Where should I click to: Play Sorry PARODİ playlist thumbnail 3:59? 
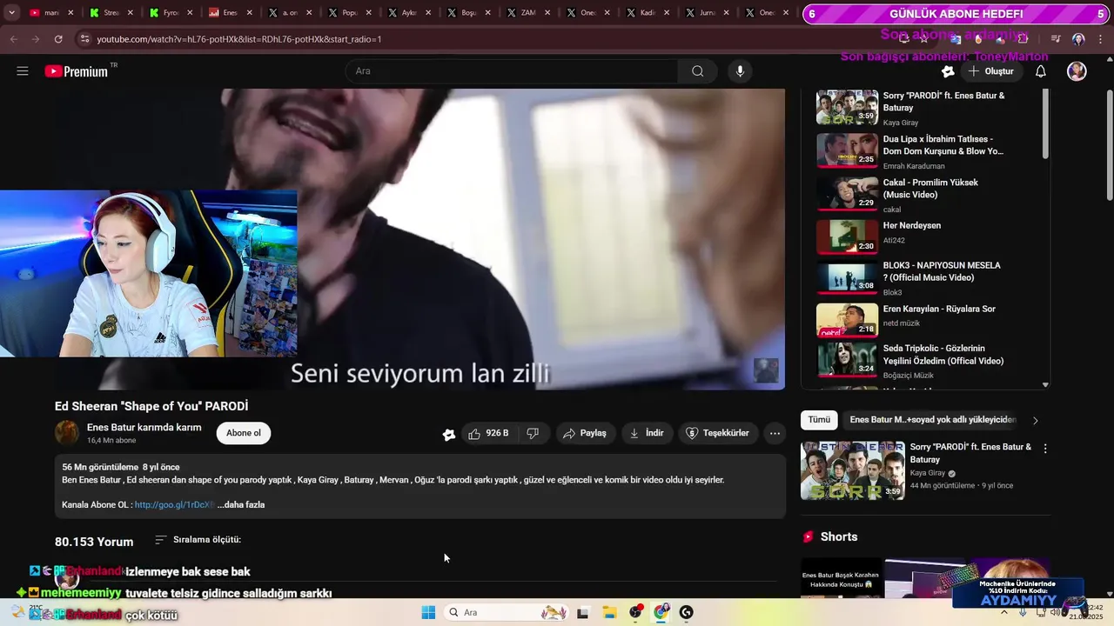point(847,107)
